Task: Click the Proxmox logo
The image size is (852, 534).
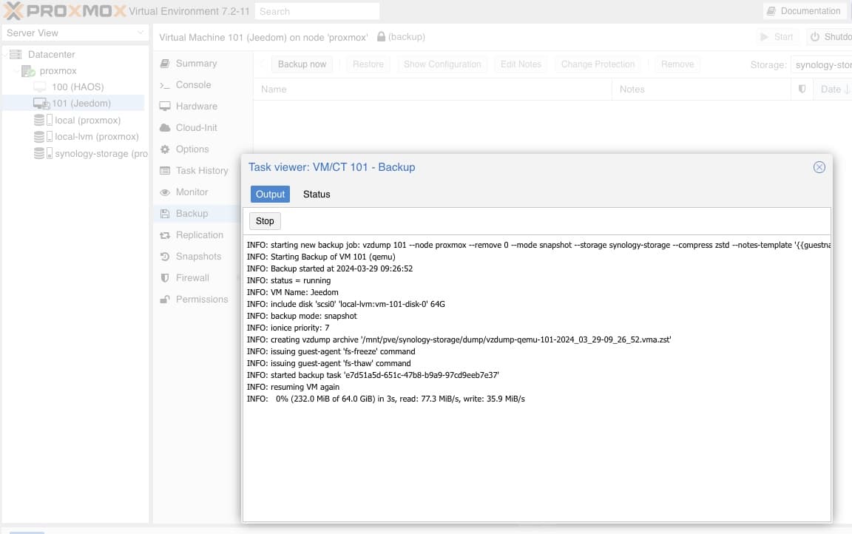Action: pos(64,11)
